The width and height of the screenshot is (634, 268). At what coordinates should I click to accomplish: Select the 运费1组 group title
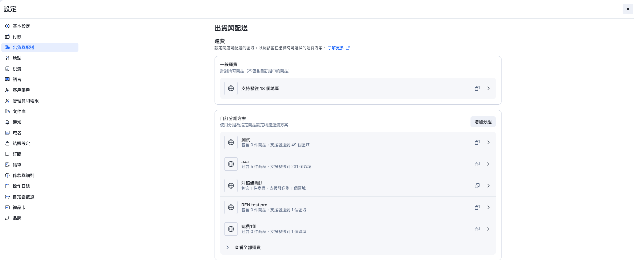[x=249, y=226]
